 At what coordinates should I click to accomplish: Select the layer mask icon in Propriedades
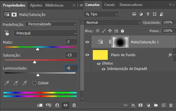point(14,15)
